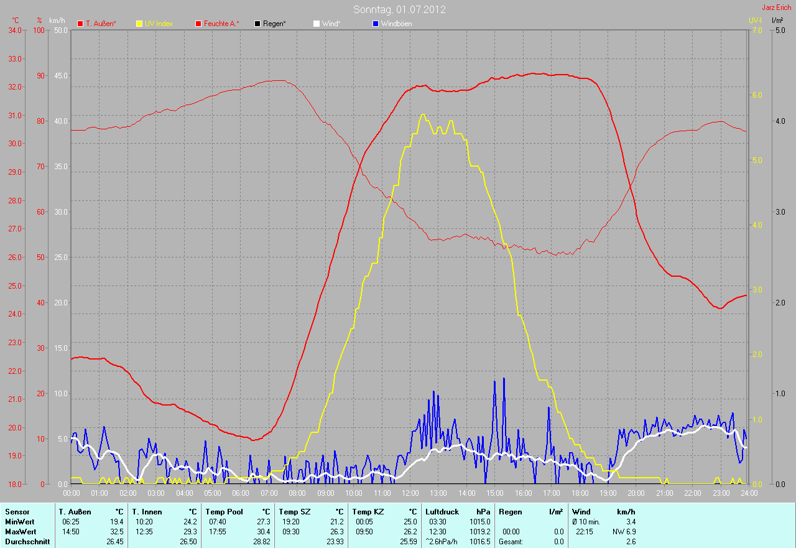The height and width of the screenshot is (548, 796).
Task: Click the 'Temp SZ' column header
Action: pos(295,512)
